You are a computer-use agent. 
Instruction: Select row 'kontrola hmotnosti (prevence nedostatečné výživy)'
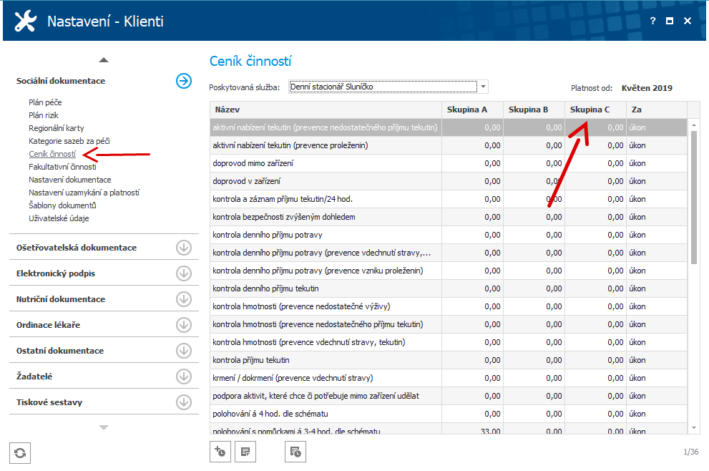click(449, 306)
